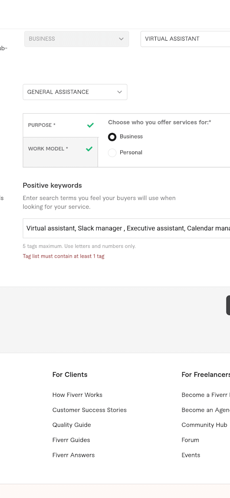Open Customer Success Stories link
This screenshot has width=230, height=498.
90,410
